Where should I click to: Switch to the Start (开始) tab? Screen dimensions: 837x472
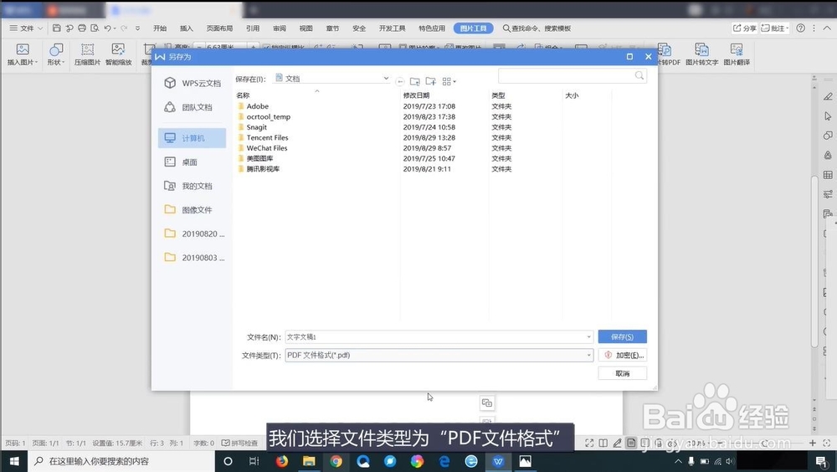160,28
